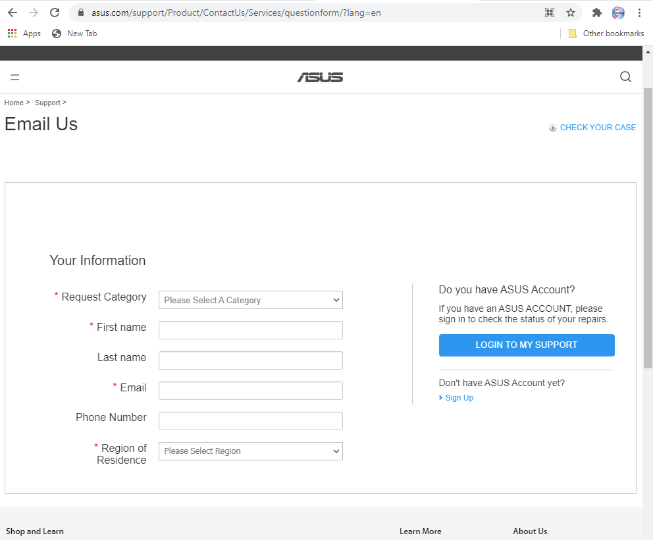Open the site search magnifier
This screenshot has height=540, width=653.
(x=625, y=77)
